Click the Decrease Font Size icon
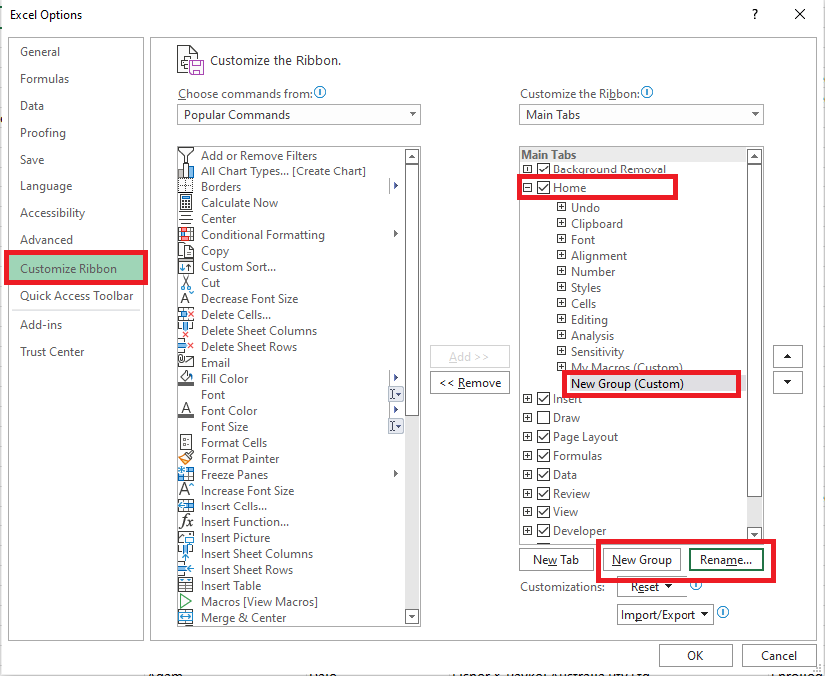The image size is (825, 676). tap(186, 298)
